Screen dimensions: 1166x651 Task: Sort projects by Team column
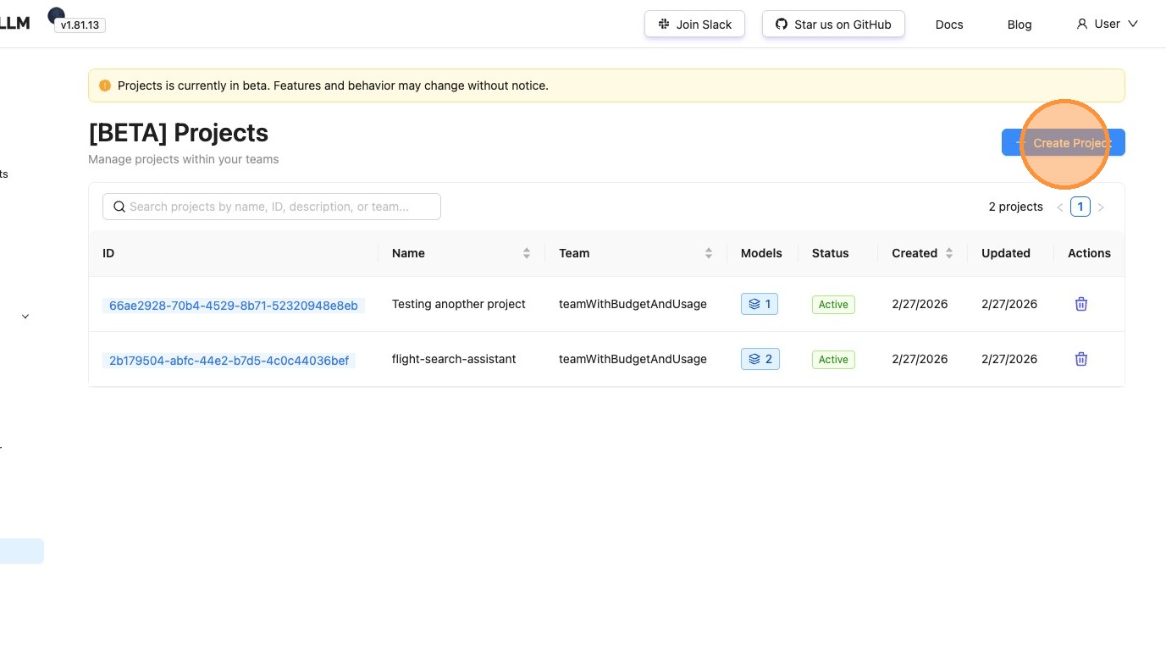tap(708, 253)
